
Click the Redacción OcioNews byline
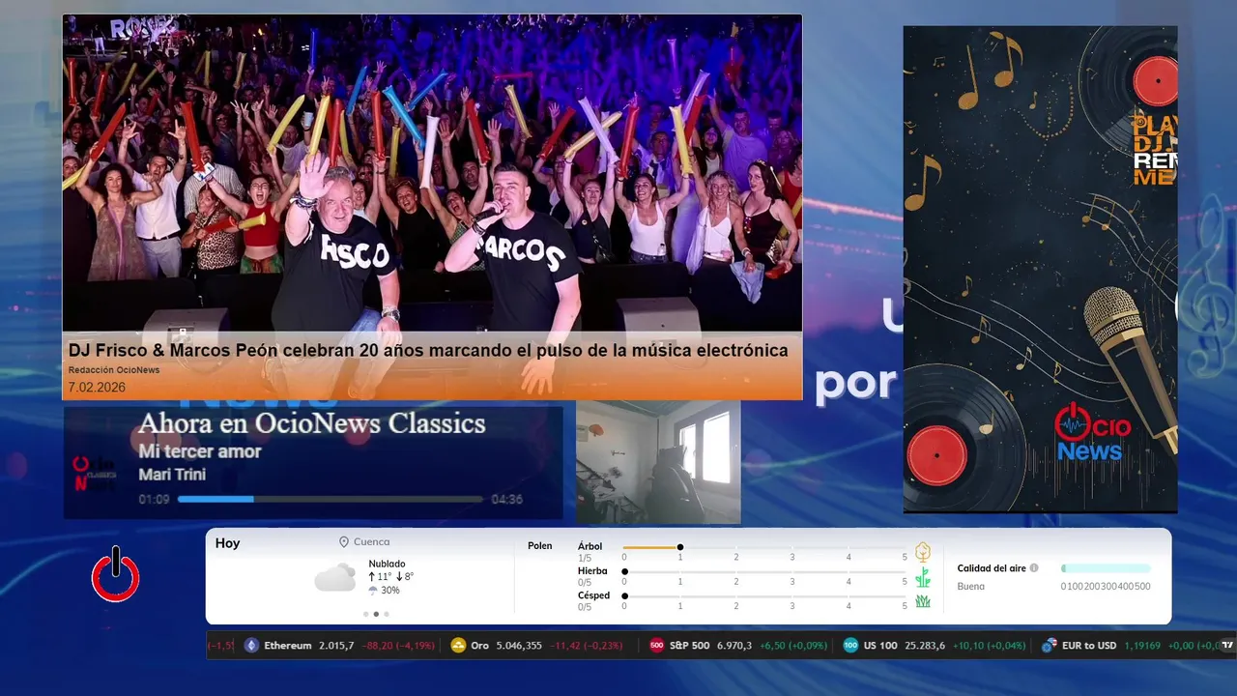114,370
